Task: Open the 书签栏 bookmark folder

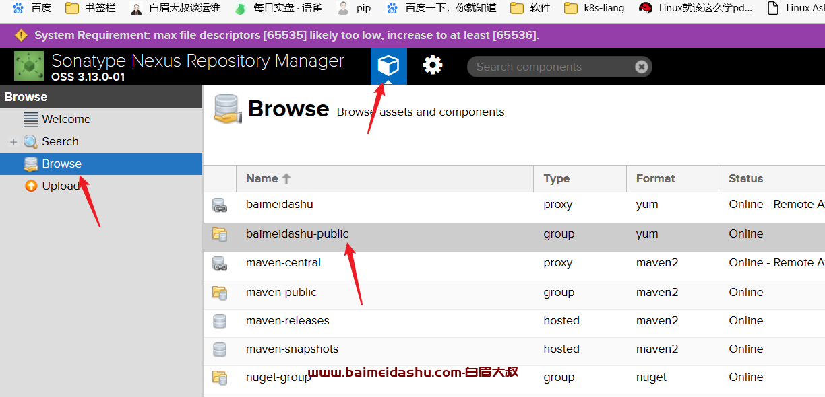Action: click(x=90, y=8)
